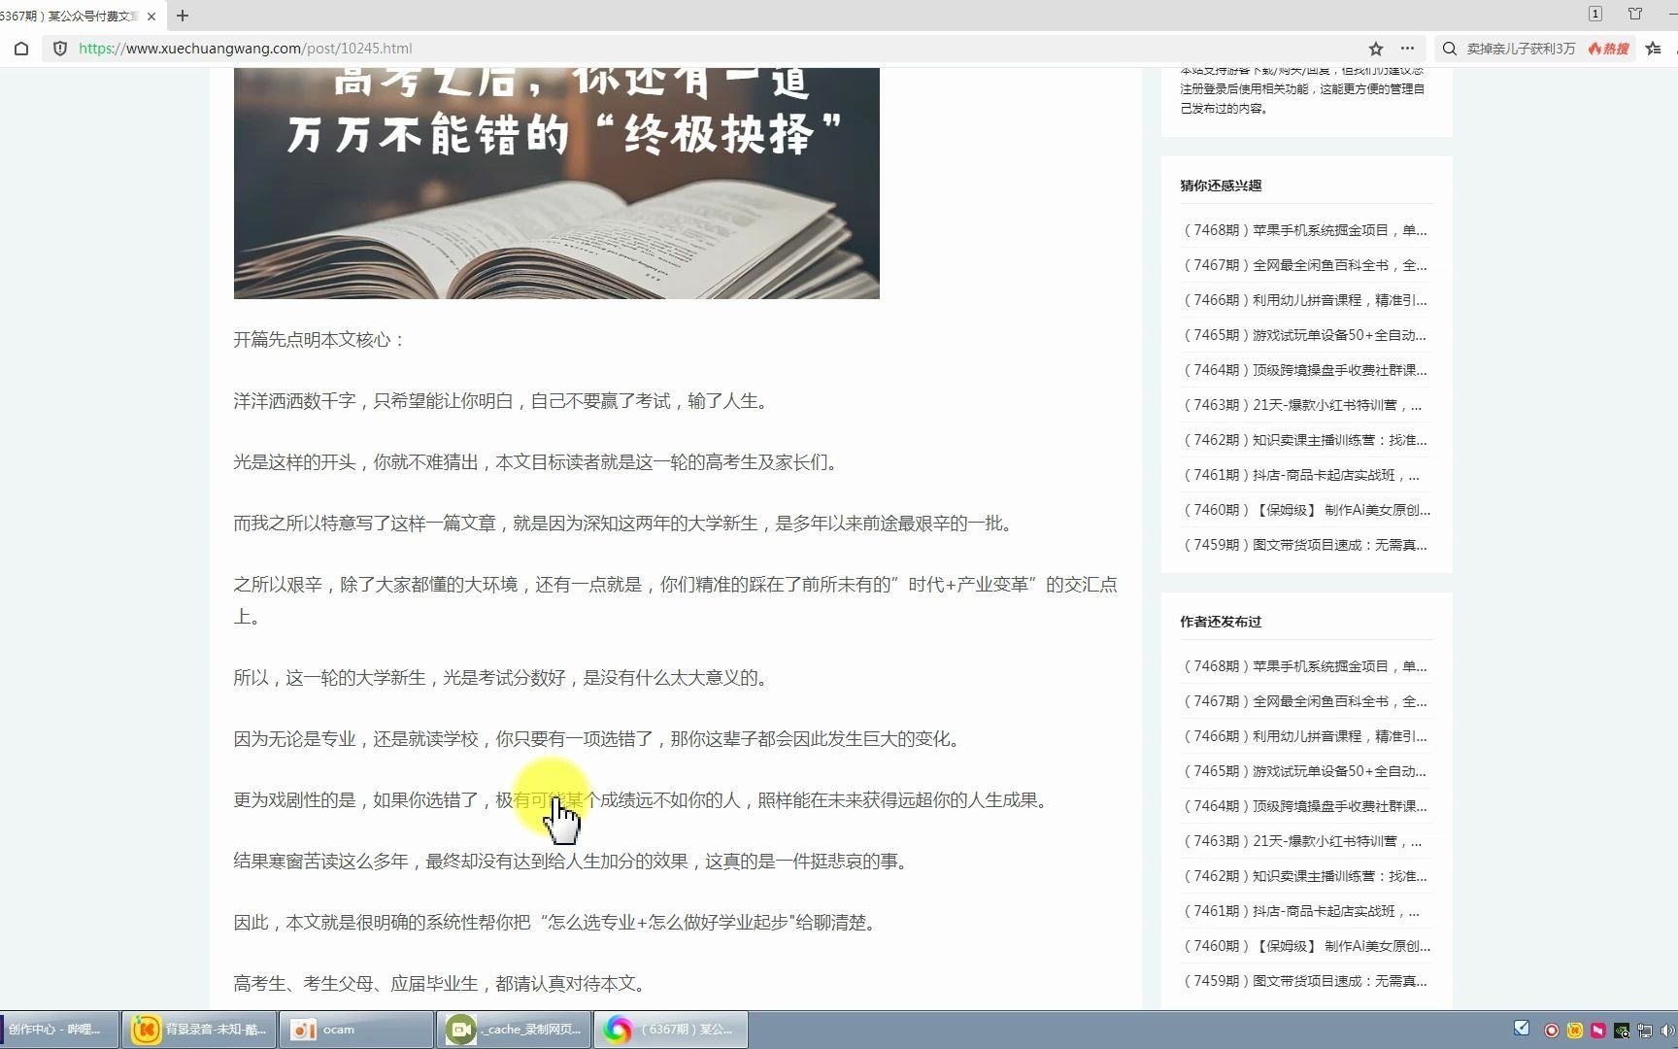
Task: Open the browser home page icon
Action: coord(21,48)
